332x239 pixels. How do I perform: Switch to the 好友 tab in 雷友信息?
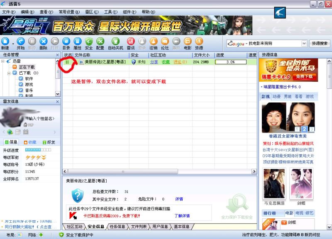click(49, 142)
